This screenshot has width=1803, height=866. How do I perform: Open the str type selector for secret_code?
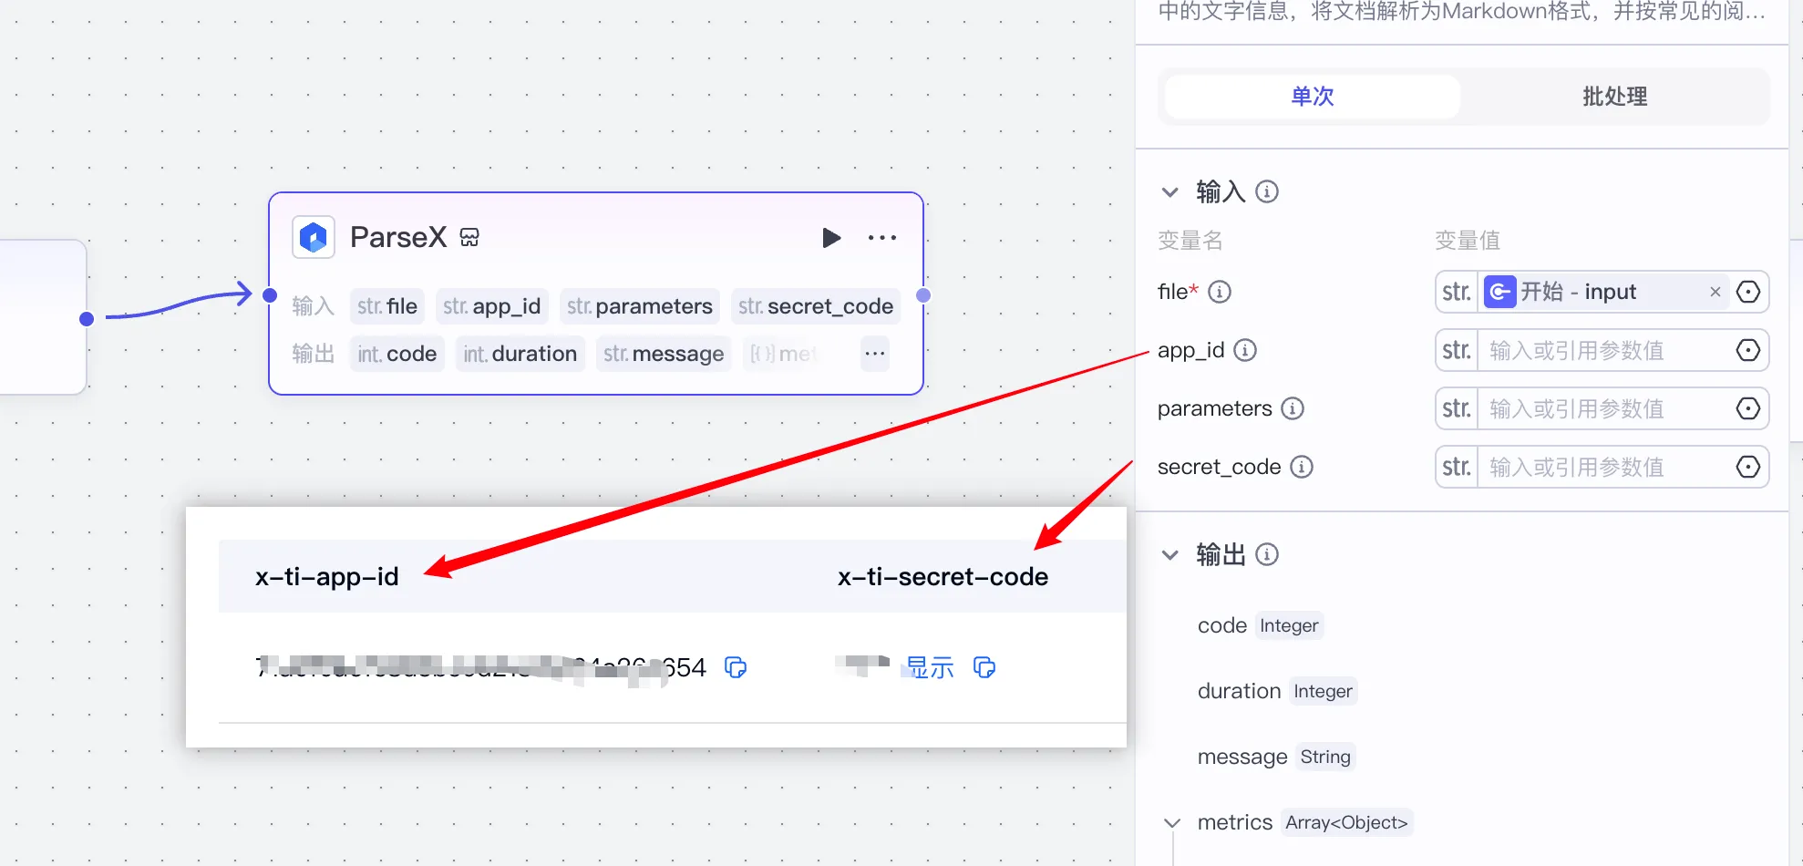(x=1457, y=467)
